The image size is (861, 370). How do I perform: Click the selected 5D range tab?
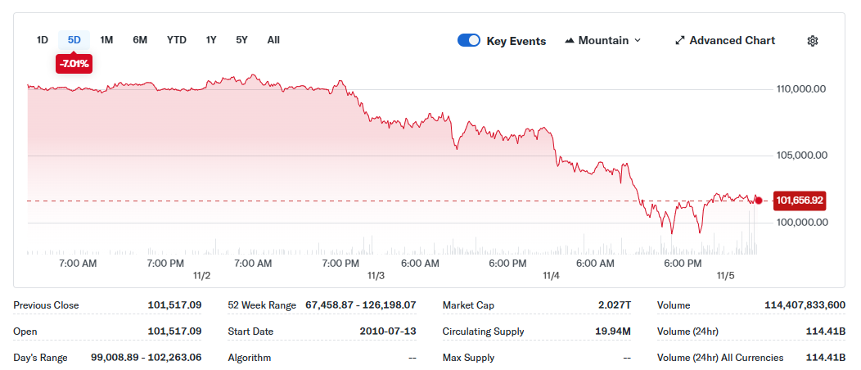click(74, 40)
